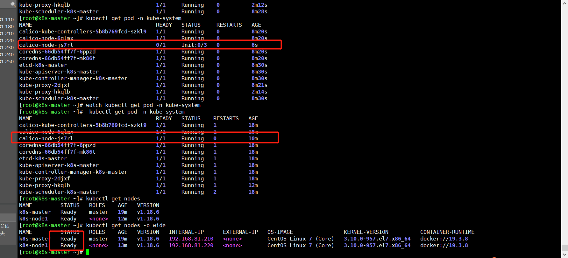The width and height of the screenshot is (568, 258).
Task: Click the IP address 192.168.81.220
Action: pyautogui.click(x=191, y=245)
